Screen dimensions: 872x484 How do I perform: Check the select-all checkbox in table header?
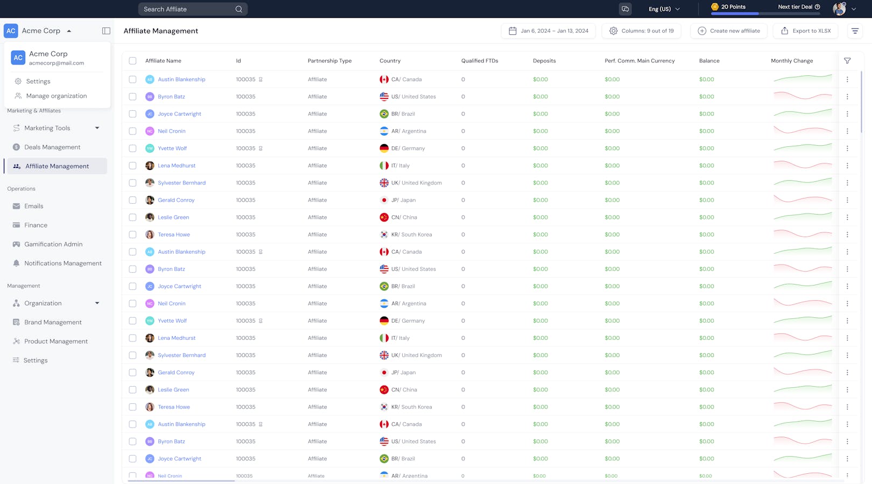133,61
